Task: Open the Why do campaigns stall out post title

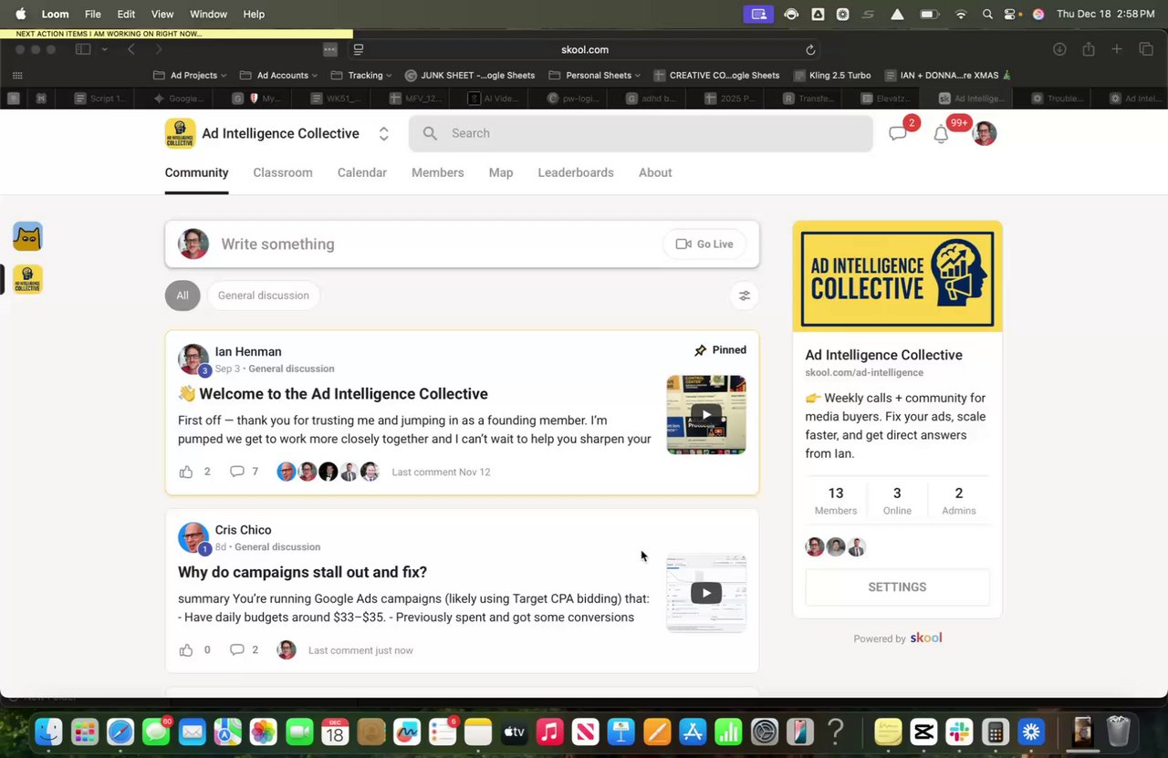Action: [302, 572]
